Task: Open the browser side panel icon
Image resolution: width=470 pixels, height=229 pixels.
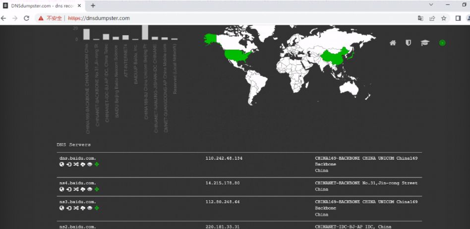Action: click(x=458, y=18)
